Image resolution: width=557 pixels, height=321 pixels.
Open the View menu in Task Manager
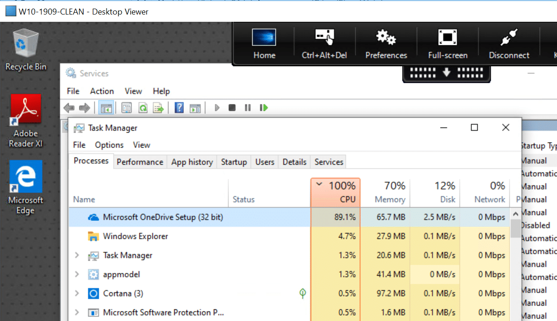click(142, 145)
